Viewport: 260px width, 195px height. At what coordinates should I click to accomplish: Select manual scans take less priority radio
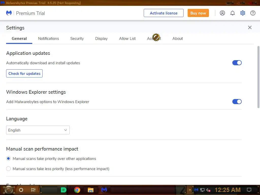click(8, 169)
